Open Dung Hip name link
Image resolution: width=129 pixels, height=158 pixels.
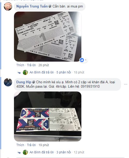24,82
